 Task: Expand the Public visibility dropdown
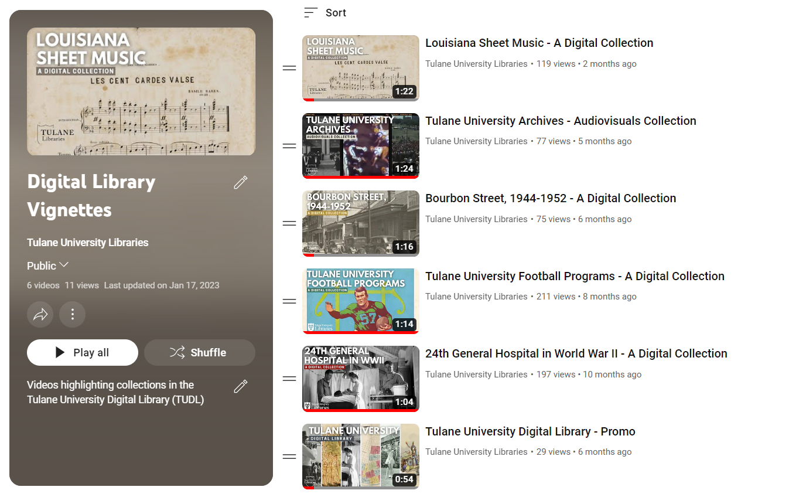48,265
